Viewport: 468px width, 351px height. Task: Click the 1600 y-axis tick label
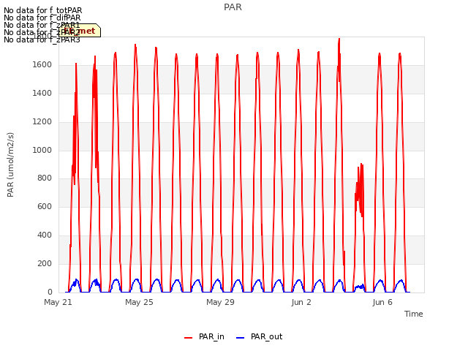coord(42,65)
